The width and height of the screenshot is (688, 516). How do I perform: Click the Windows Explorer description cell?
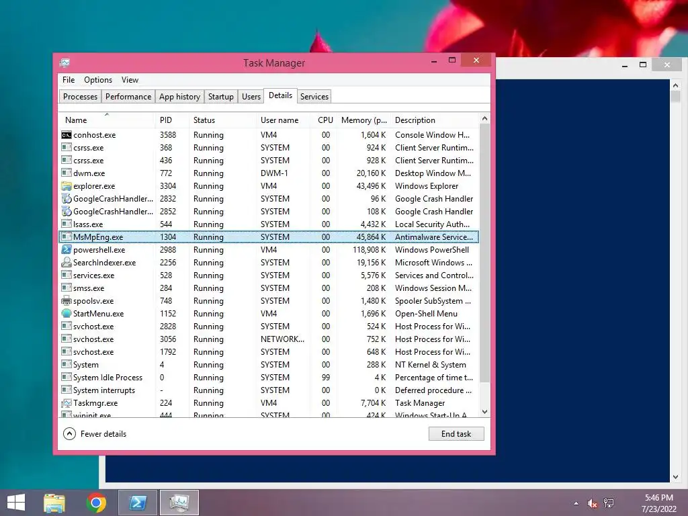[x=427, y=186]
